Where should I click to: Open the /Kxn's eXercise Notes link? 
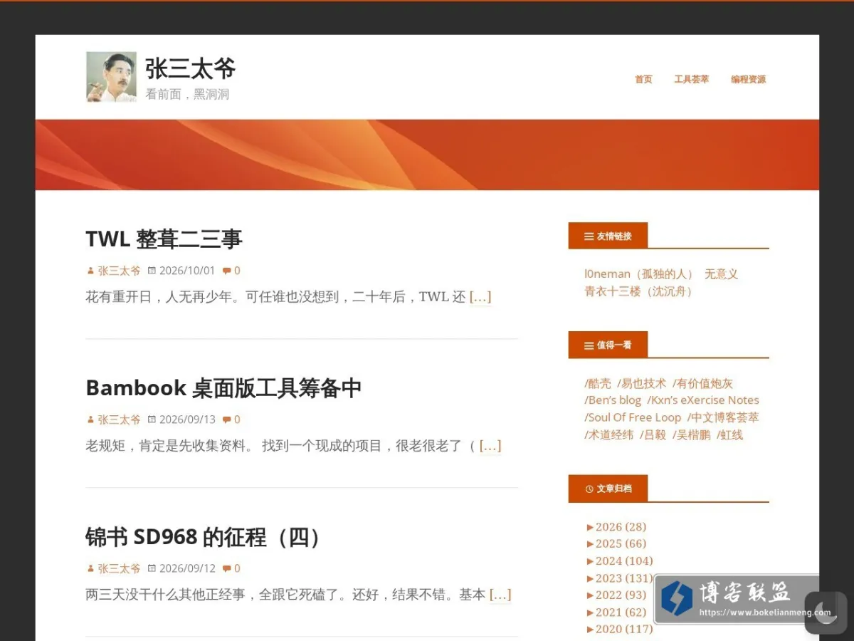pos(703,400)
